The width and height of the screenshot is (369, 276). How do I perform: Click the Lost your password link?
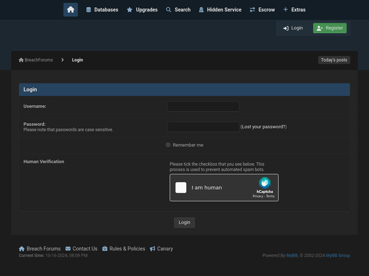[263, 126]
